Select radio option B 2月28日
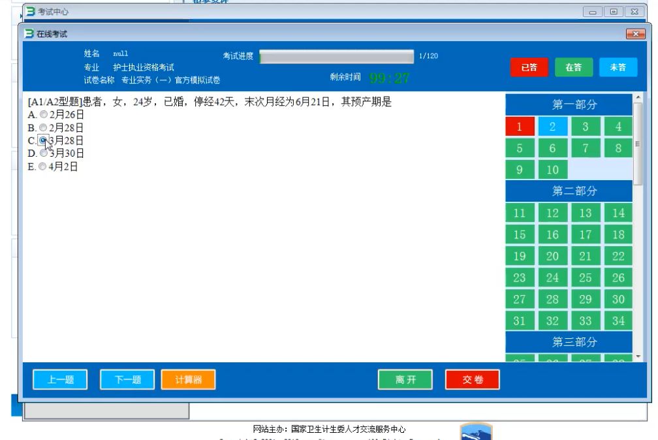The width and height of the screenshot is (658, 440). pyautogui.click(x=43, y=127)
